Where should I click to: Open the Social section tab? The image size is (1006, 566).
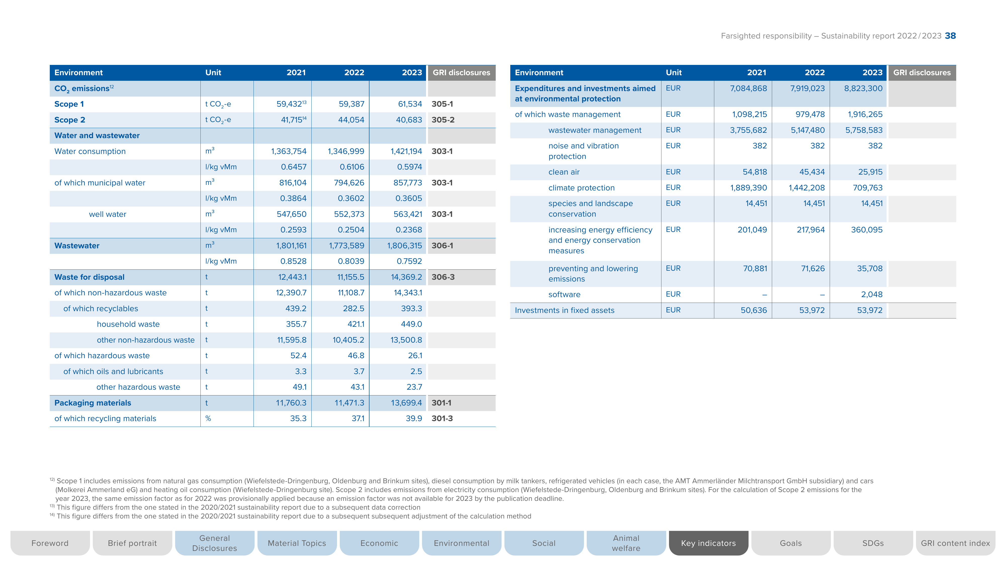(x=544, y=543)
